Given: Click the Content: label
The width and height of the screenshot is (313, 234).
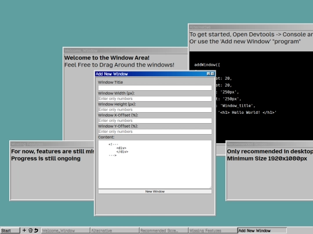Looking at the screenshot, I should 106,137.
